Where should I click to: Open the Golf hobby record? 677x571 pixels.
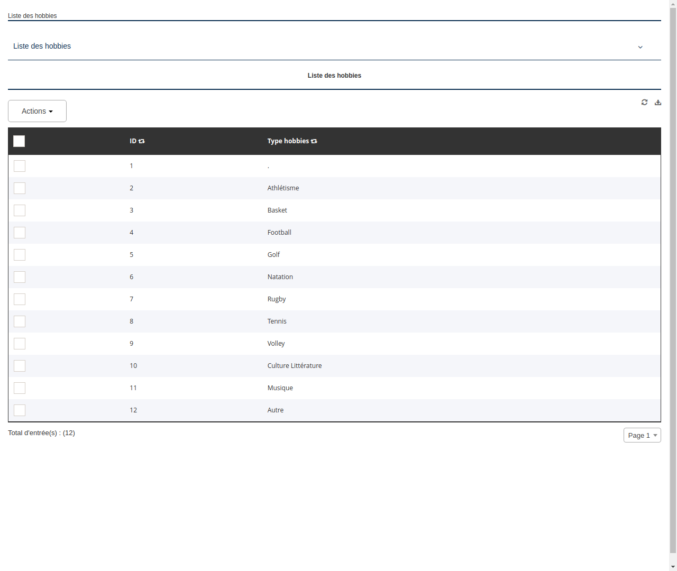(273, 254)
